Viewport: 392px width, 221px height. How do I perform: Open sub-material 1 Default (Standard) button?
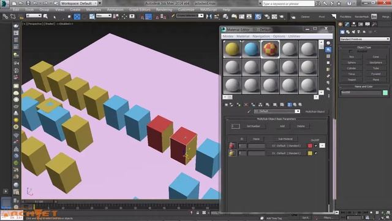pyautogui.click(x=286, y=145)
